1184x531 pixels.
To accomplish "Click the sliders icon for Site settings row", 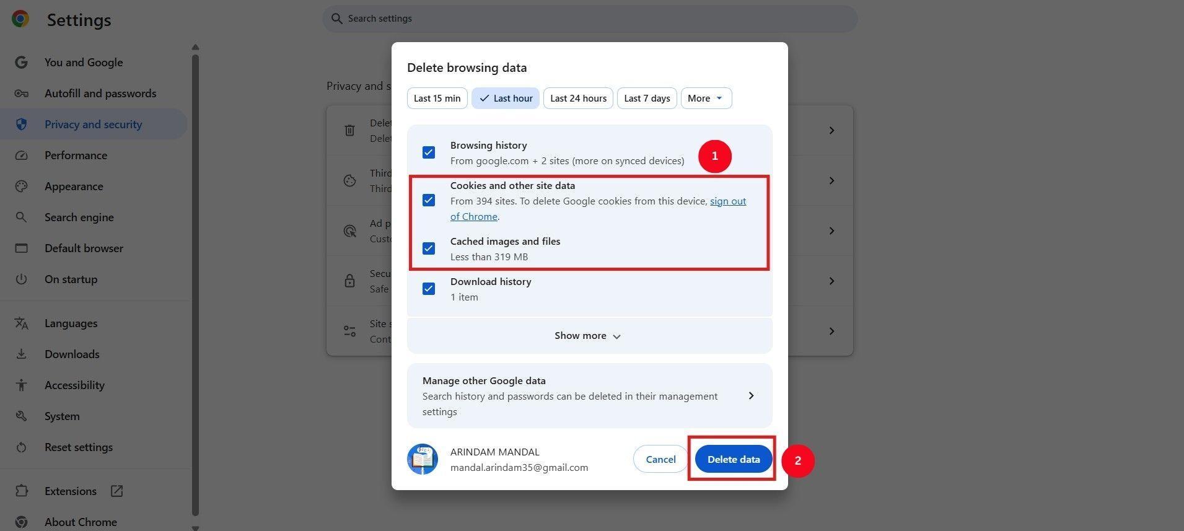I will click(349, 331).
